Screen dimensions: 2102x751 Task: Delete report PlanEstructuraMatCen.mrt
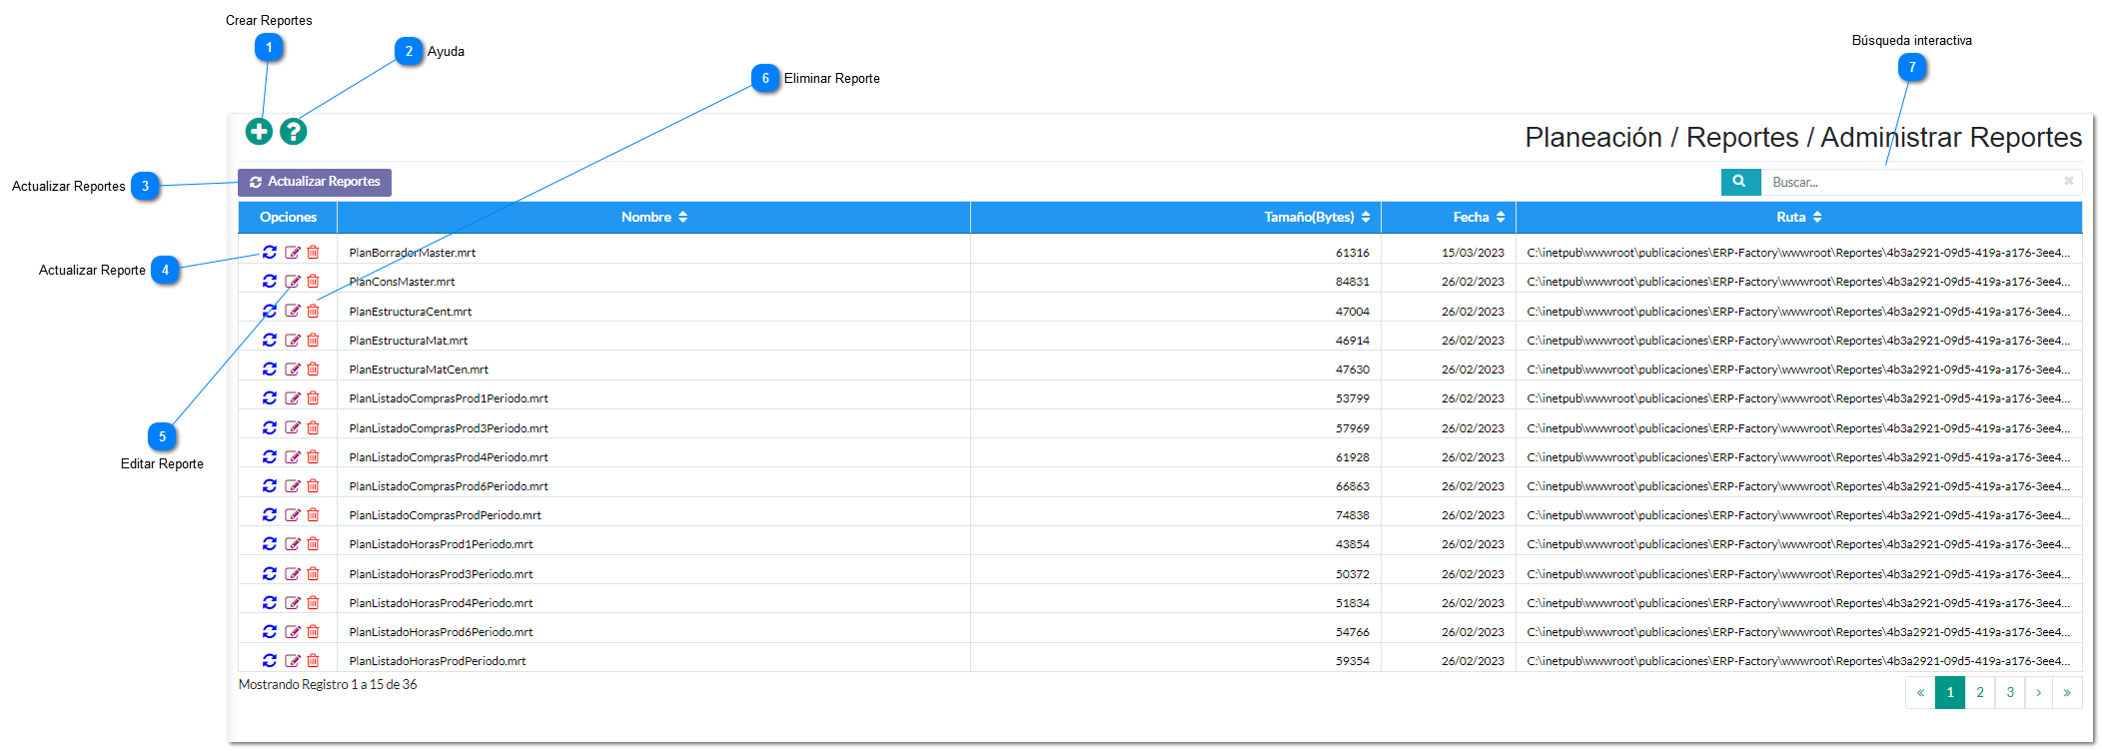(313, 369)
